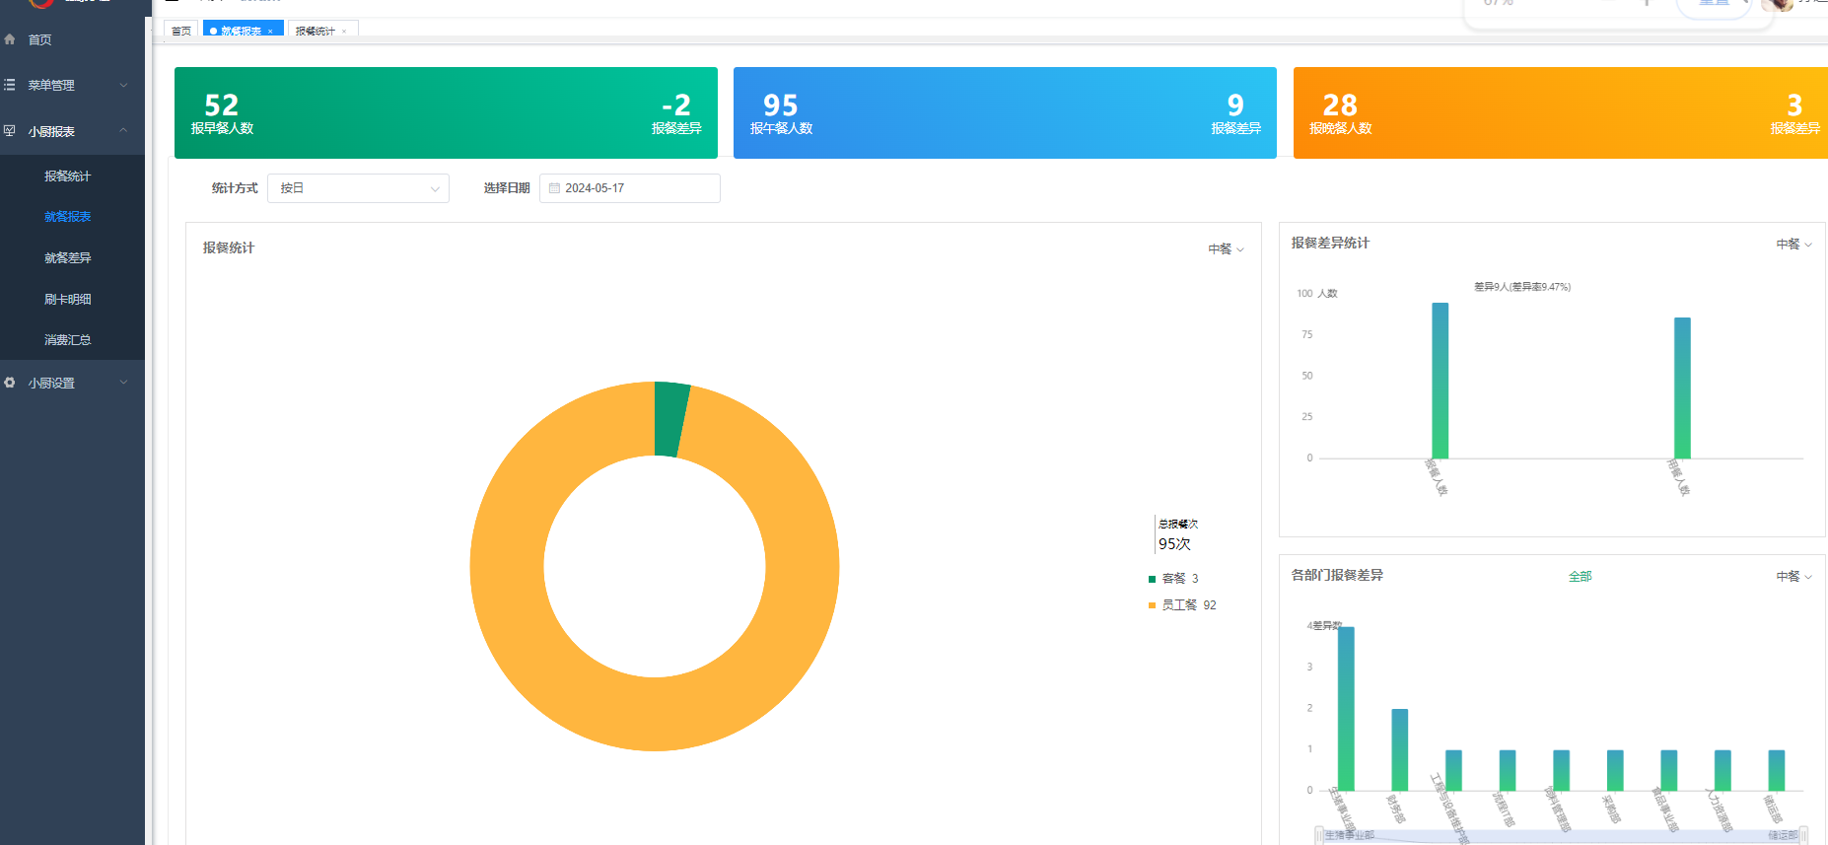Open 刷卡明细 in the sidebar submenu
The image size is (1828, 845).
(x=67, y=300)
